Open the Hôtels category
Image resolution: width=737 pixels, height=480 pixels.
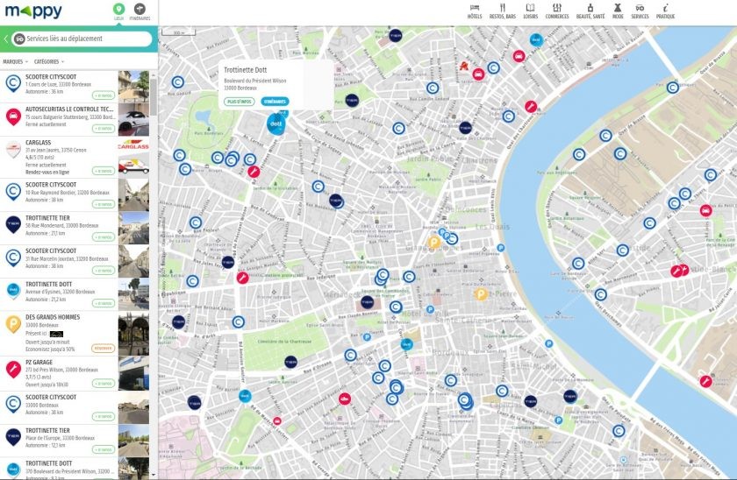[475, 11]
